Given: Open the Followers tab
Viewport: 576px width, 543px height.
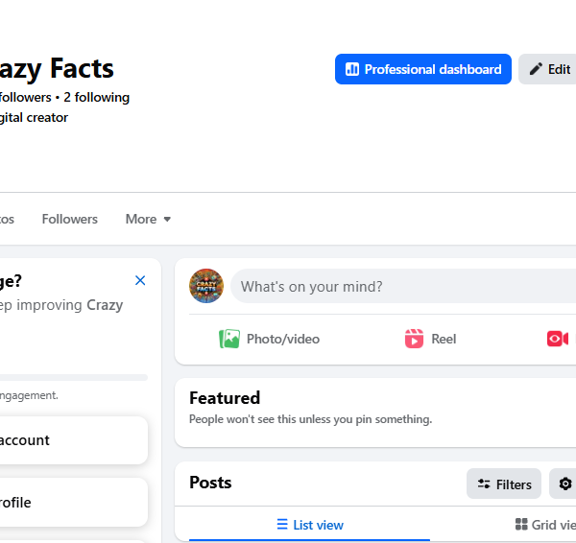Looking at the screenshot, I should [69, 219].
